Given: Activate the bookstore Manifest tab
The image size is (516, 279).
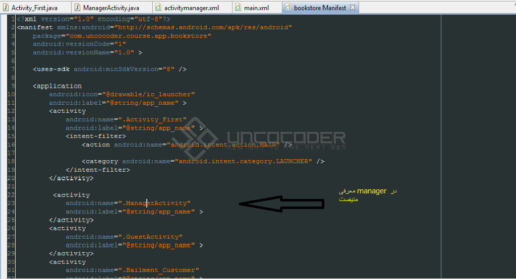Looking at the screenshot, I should 320,8.
